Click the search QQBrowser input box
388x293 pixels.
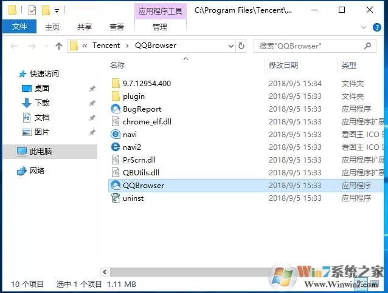coord(308,46)
